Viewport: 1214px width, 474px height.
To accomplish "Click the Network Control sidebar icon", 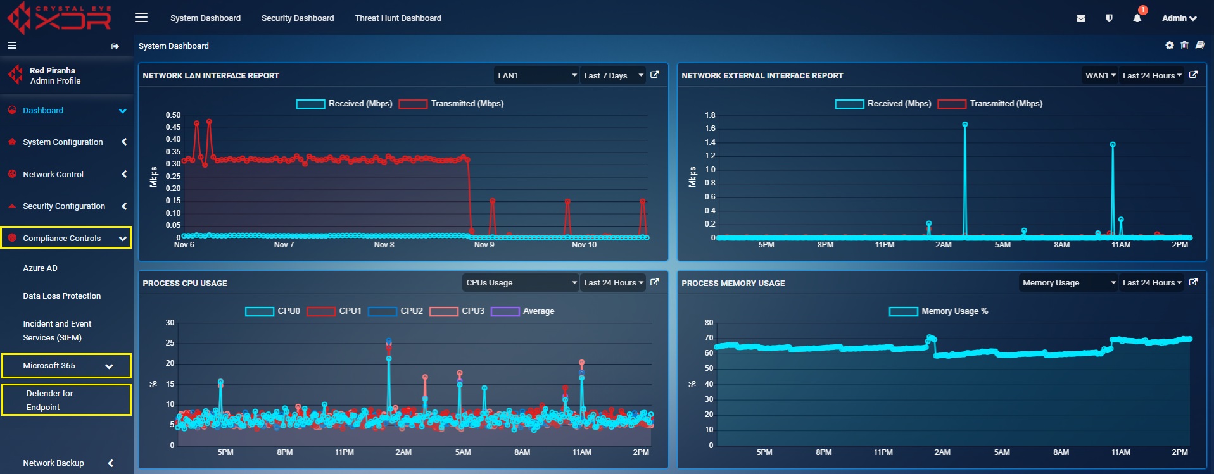I will [12, 173].
